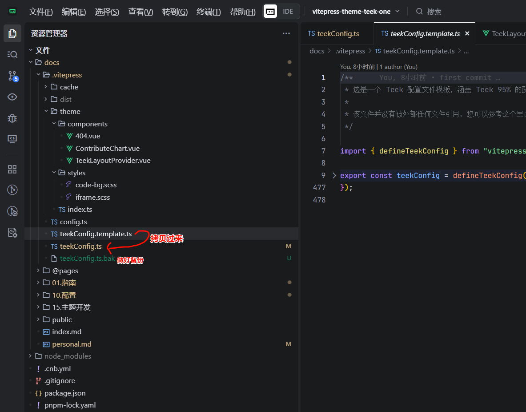The image size is (526, 412).
Task: Open the Extensions grid icon
Action: pos(12,169)
